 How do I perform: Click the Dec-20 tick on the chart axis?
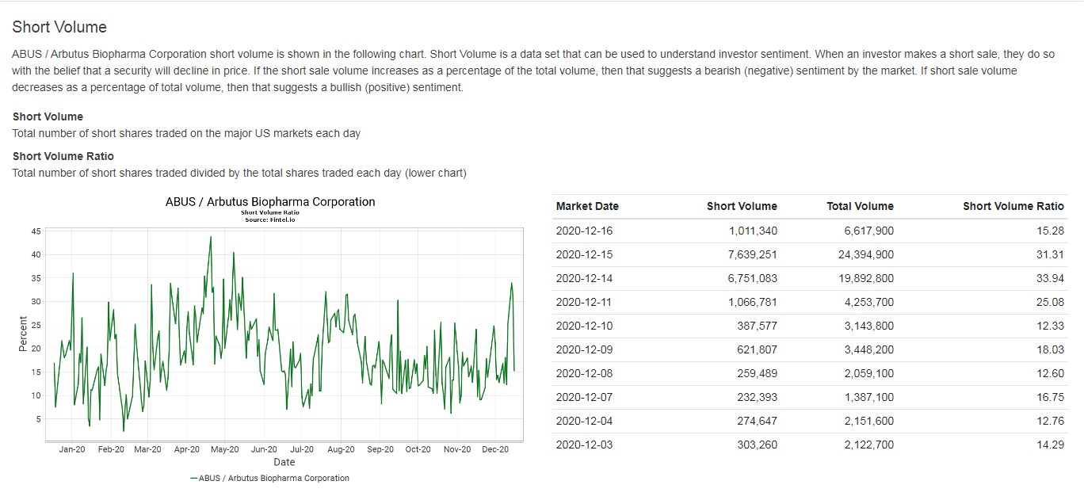(495, 449)
